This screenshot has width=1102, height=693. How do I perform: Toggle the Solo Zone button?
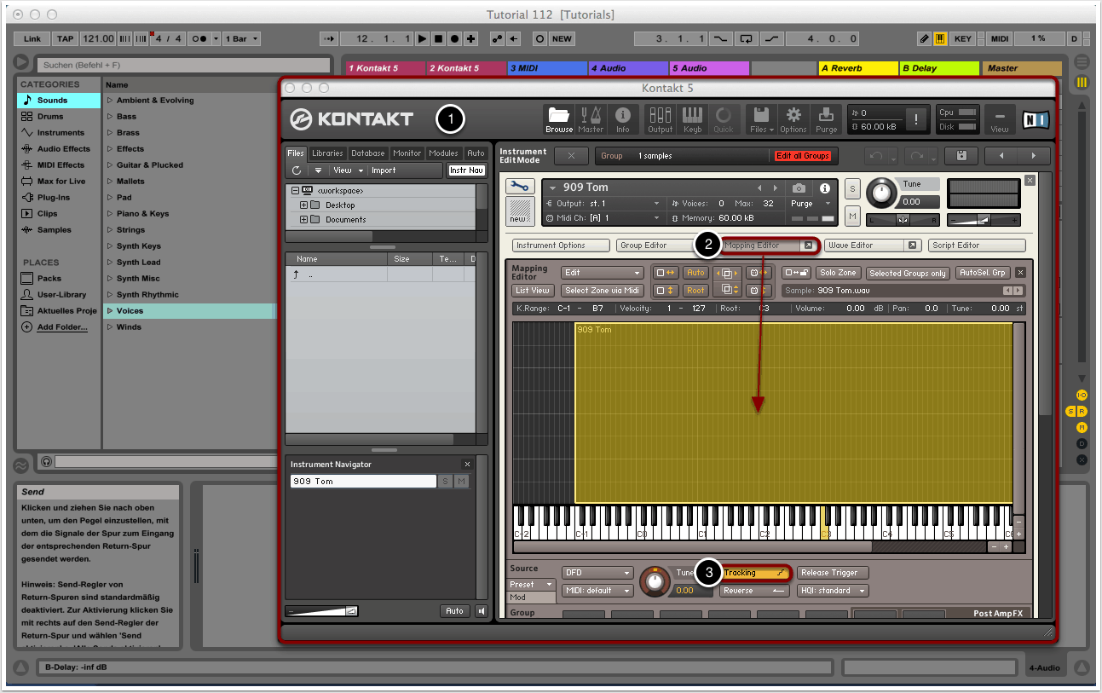click(837, 273)
